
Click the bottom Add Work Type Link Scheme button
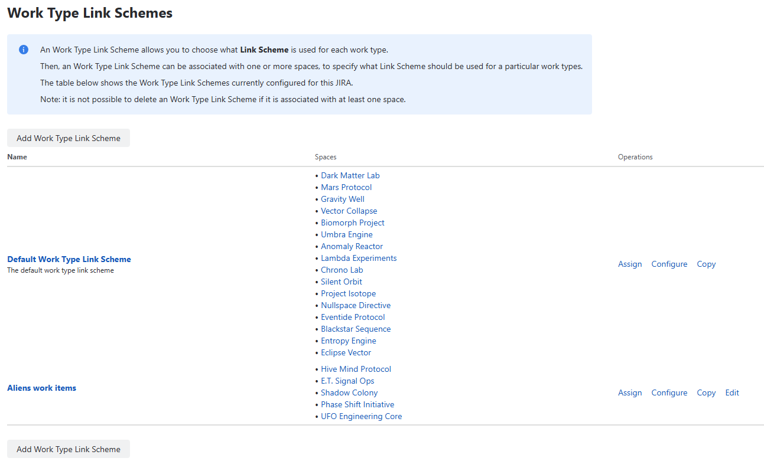(69, 449)
